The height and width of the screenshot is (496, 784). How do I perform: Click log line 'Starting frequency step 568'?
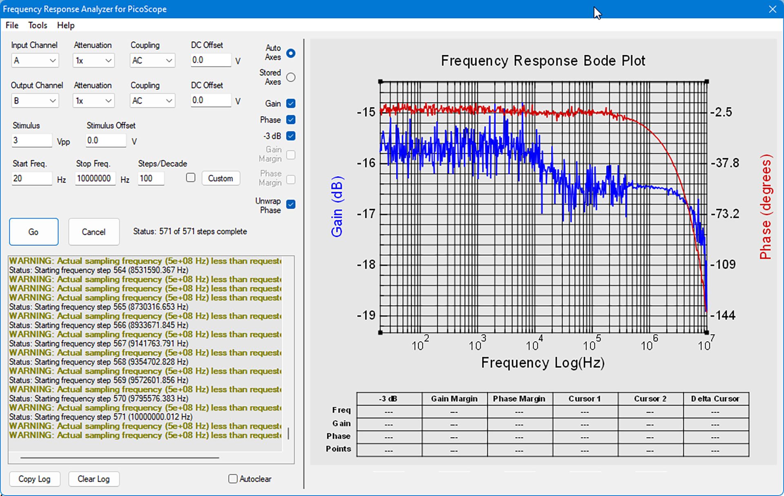pos(98,362)
